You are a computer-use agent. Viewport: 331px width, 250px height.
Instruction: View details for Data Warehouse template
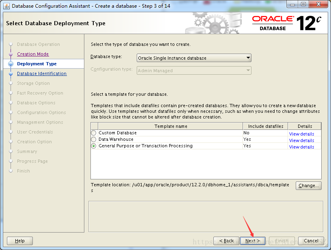[301, 140]
